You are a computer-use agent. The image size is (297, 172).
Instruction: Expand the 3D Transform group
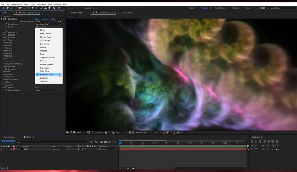[4, 69]
